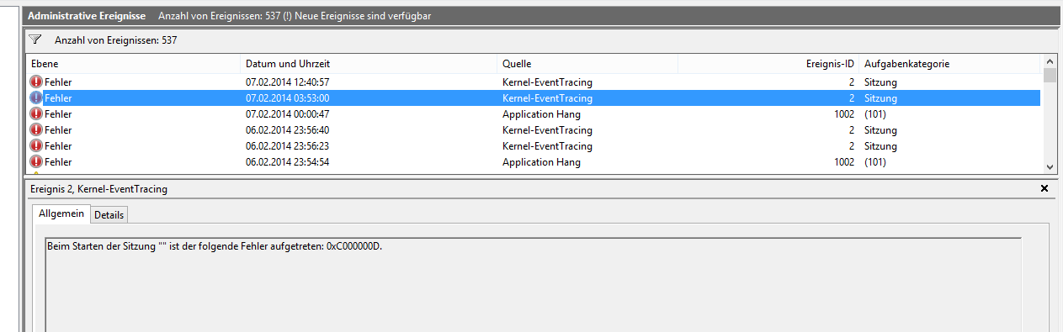Select the Allgemein tab
1063x332 pixels.
(61, 214)
